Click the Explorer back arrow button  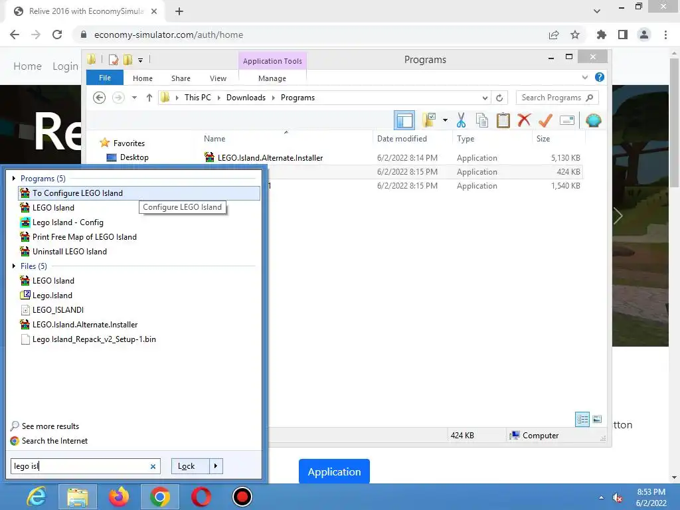100,98
